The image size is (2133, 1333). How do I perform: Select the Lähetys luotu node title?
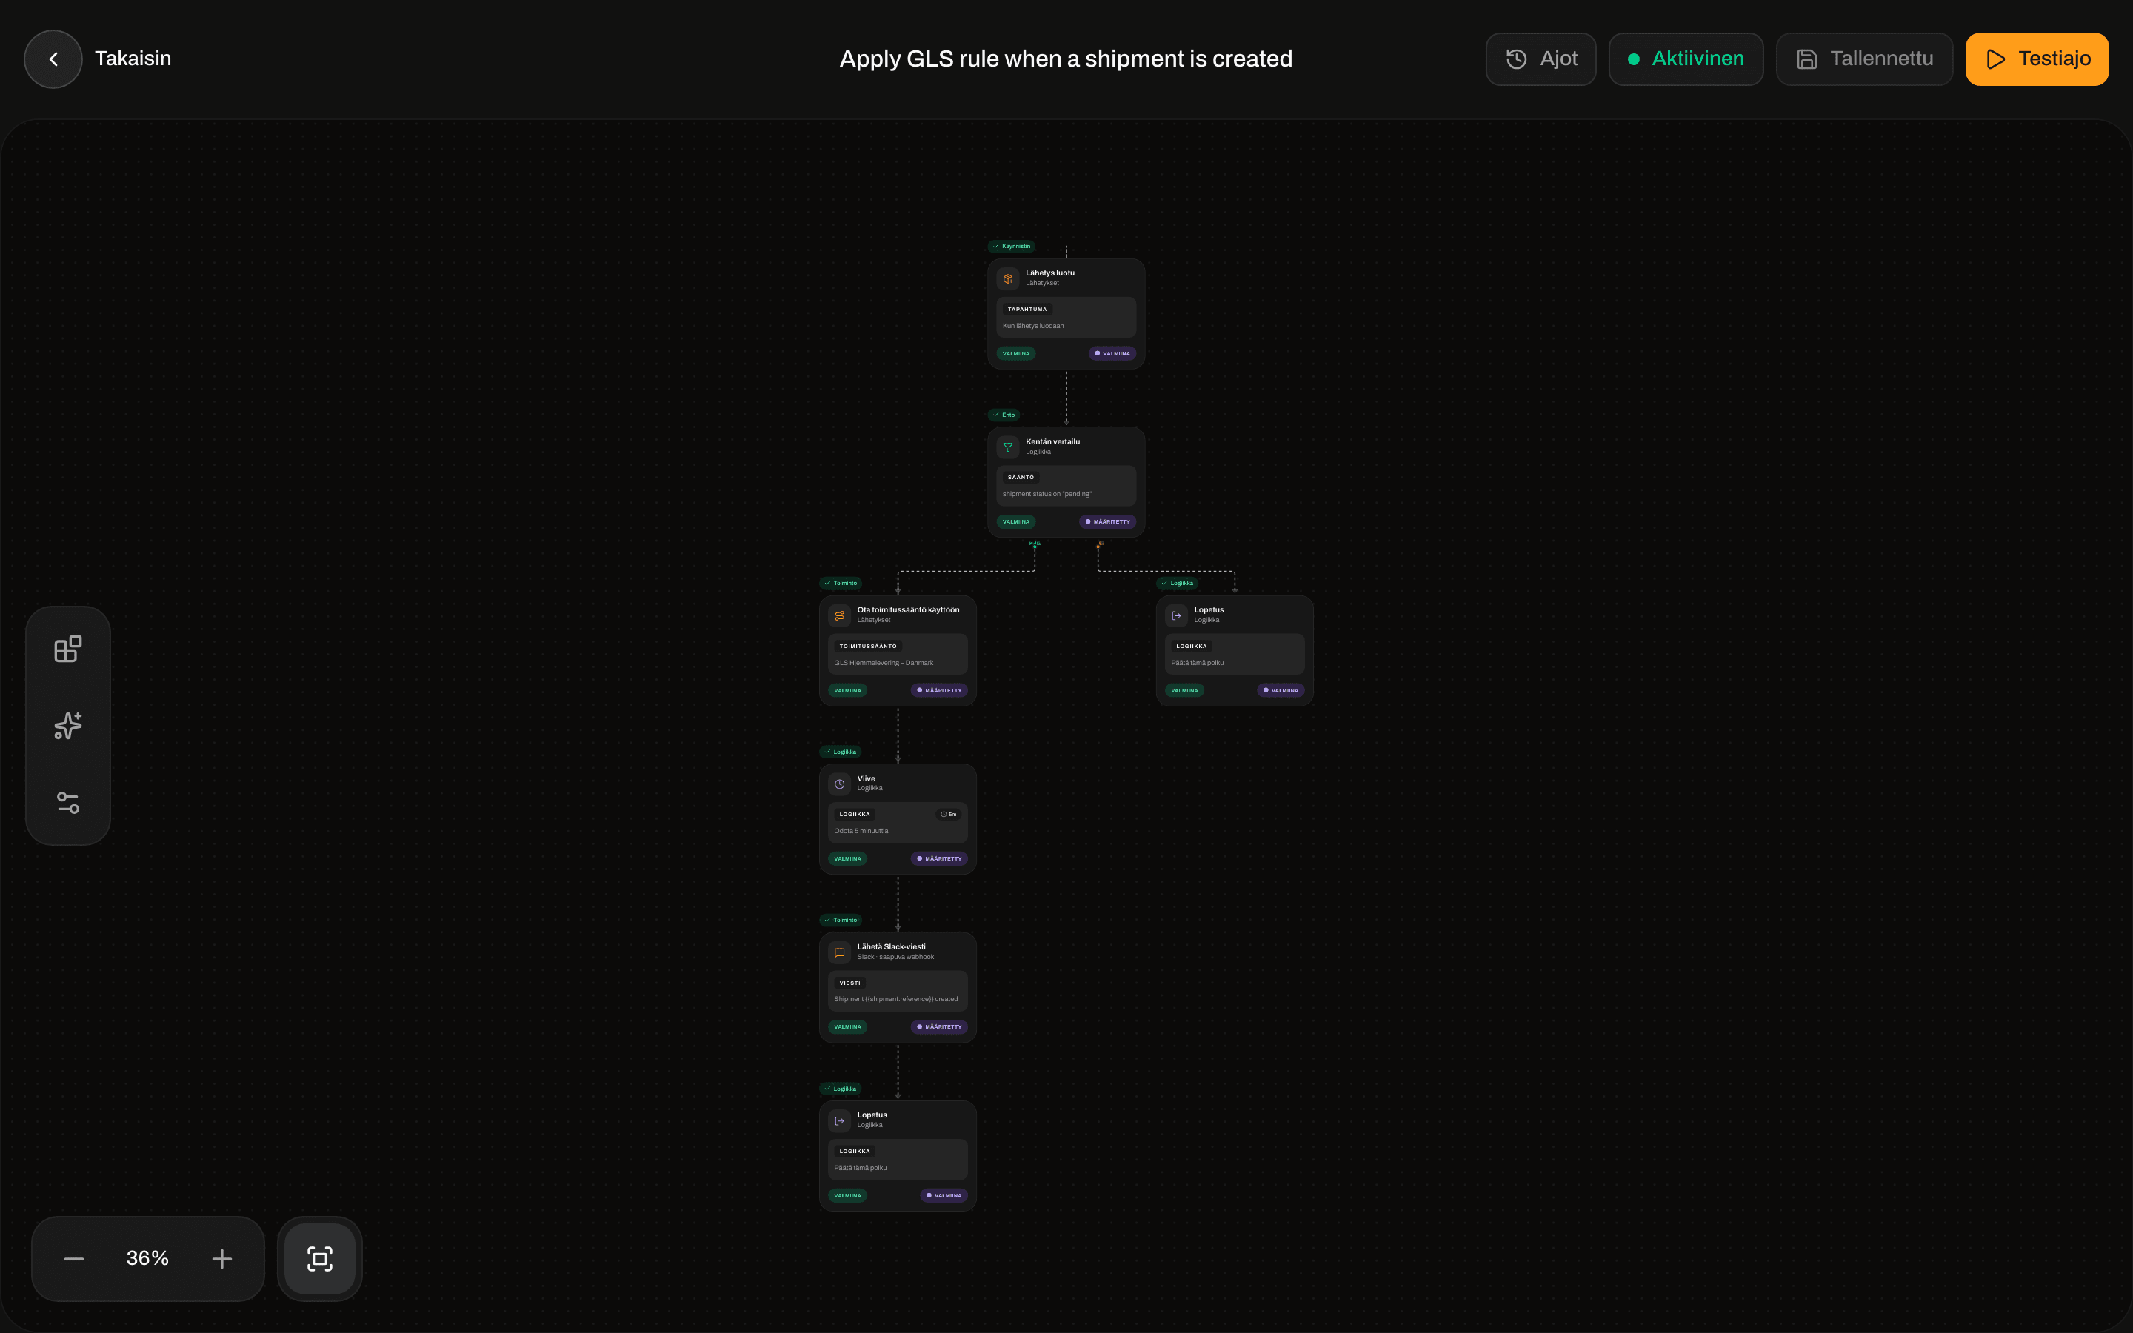[1049, 273]
